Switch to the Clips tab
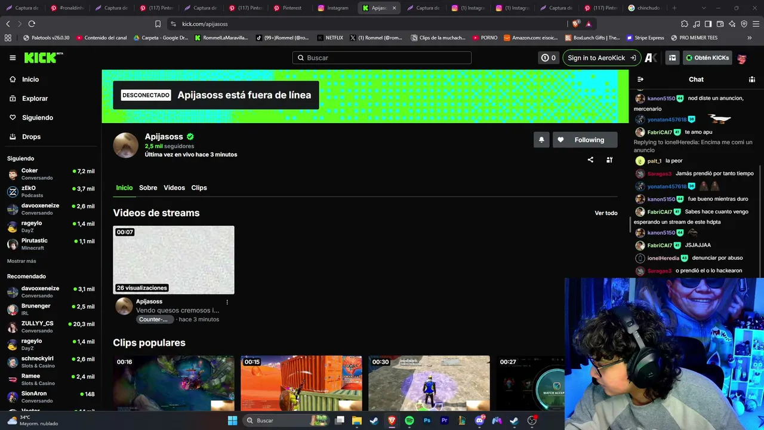The width and height of the screenshot is (764, 430). click(199, 188)
